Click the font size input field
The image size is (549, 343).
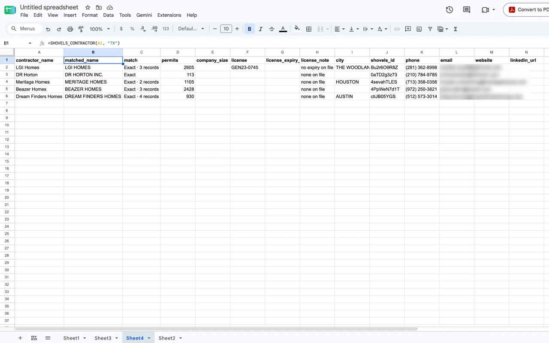(x=226, y=29)
